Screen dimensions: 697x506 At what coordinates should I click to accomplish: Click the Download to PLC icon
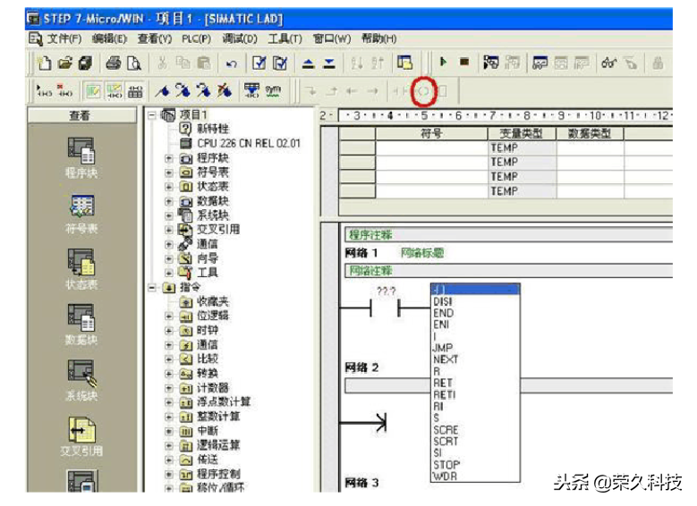tap(328, 63)
